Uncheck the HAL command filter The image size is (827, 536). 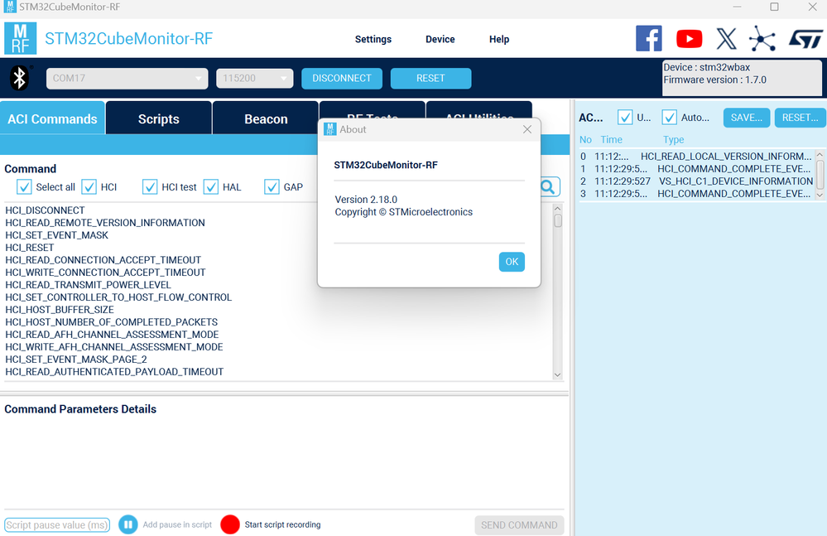[211, 186]
